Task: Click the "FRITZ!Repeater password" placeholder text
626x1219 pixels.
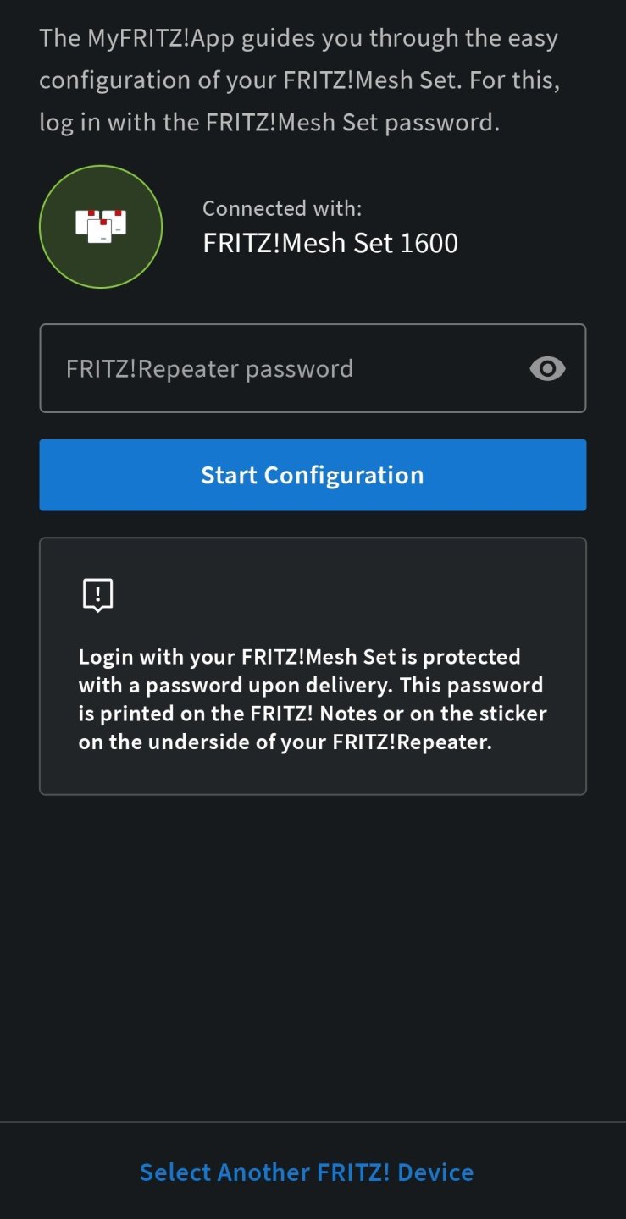Action: pyautogui.click(x=209, y=369)
